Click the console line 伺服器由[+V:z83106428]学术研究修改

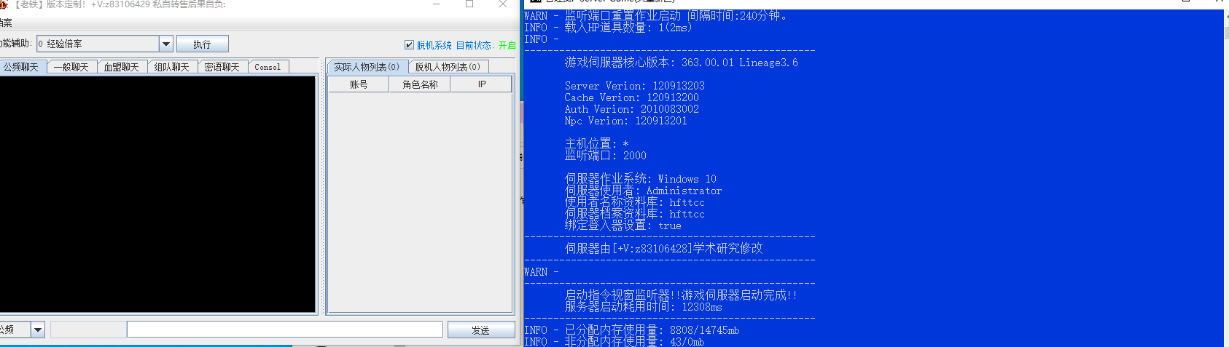(663, 249)
